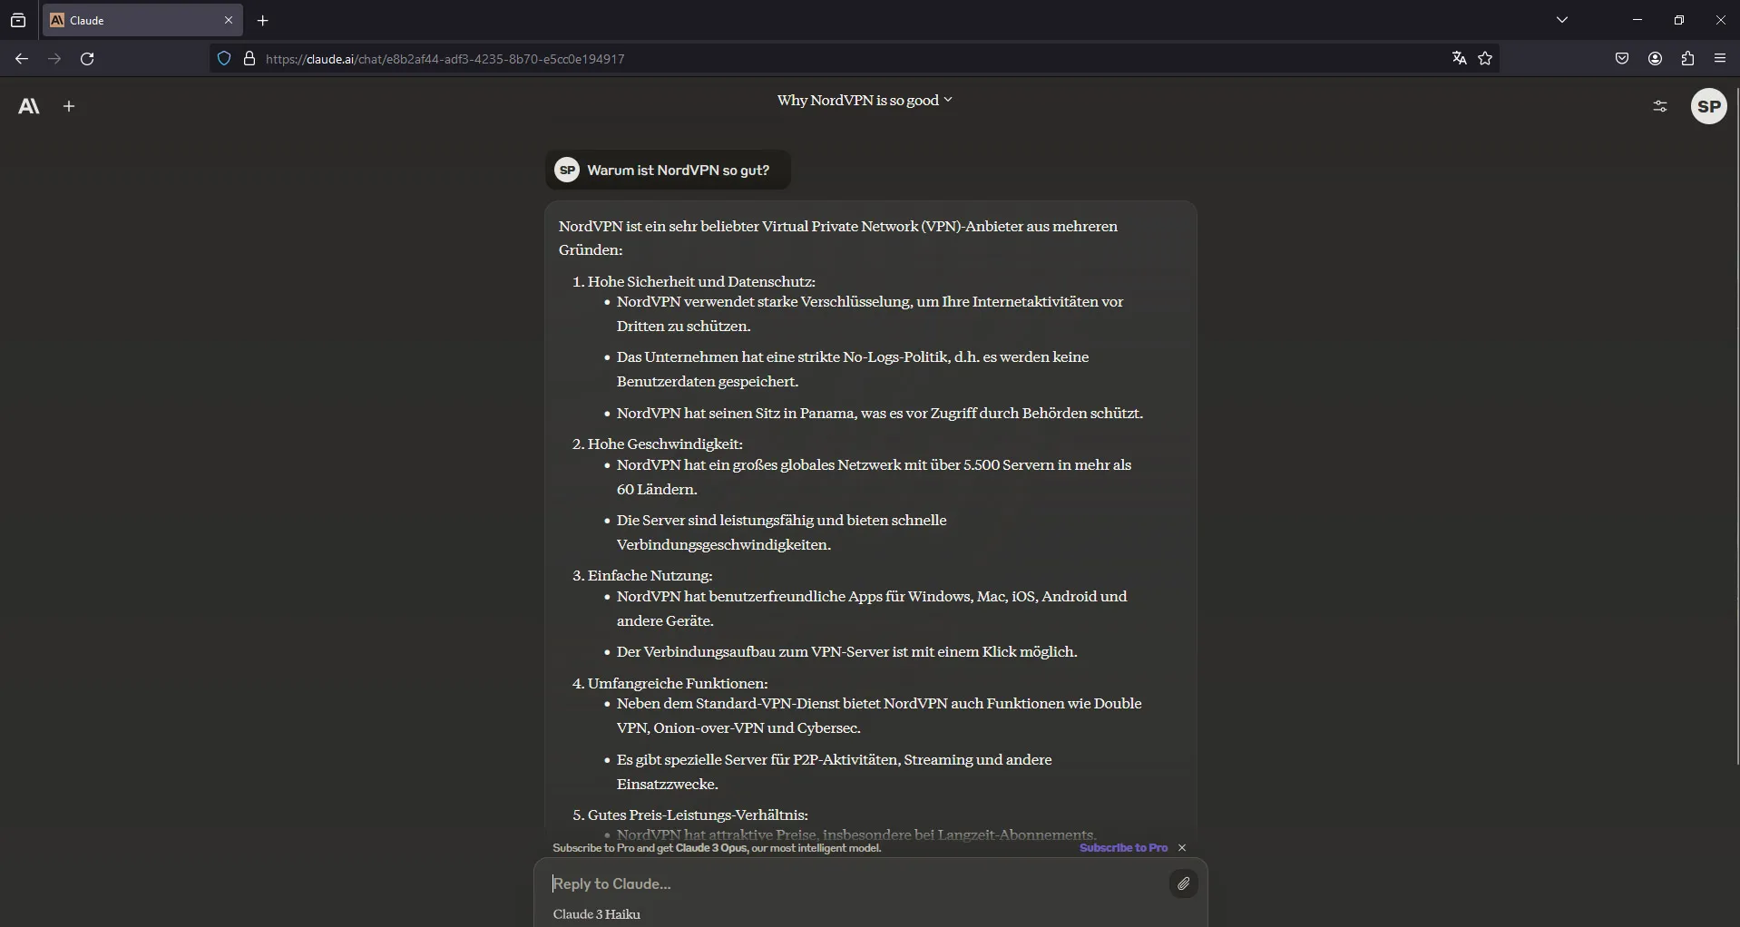Screen dimensions: 1740x927
Task: Click the Subscribe to Pro link
Action: pyautogui.click(x=1123, y=848)
